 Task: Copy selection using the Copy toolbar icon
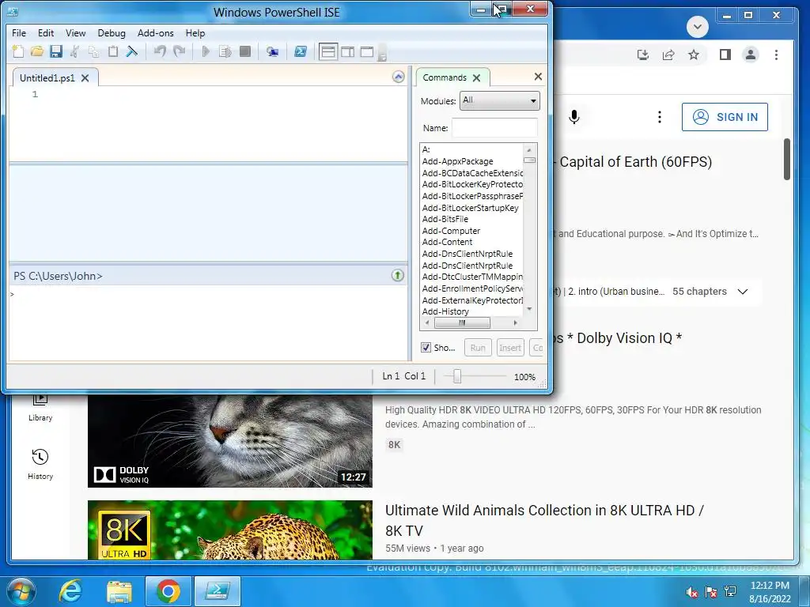pos(93,51)
